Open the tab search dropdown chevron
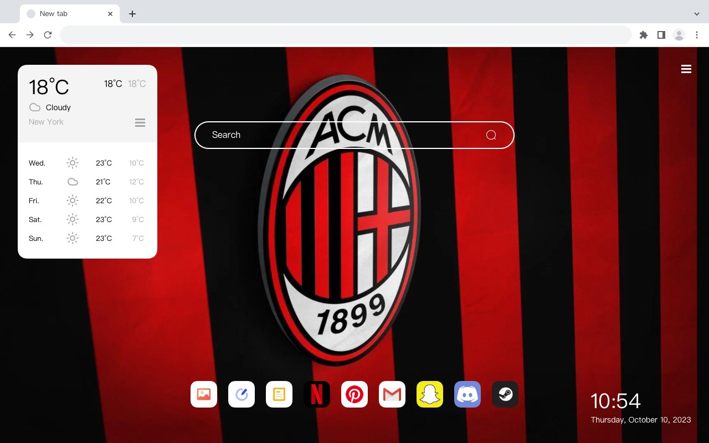Image resolution: width=709 pixels, height=443 pixels. 697,13
